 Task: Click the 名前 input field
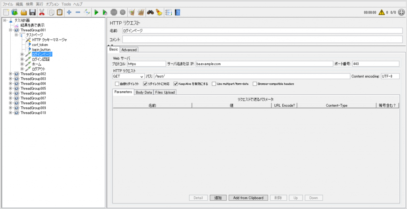262,31
